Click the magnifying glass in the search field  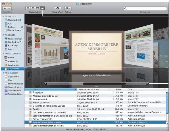point(125,9)
